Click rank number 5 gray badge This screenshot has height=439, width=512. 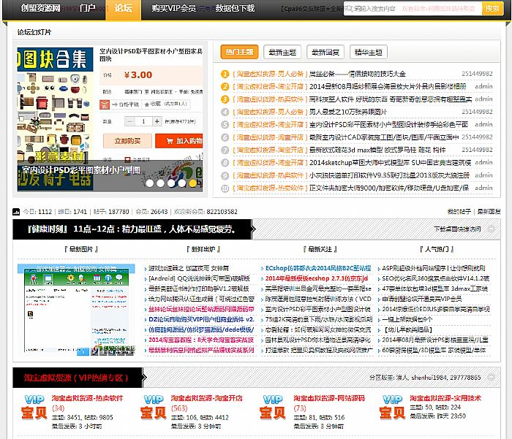pyautogui.click(x=225, y=125)
